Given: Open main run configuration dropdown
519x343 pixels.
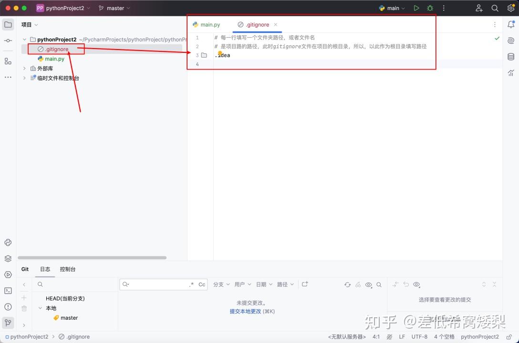Looking at the screenshot, I should [x=392, y=8].
